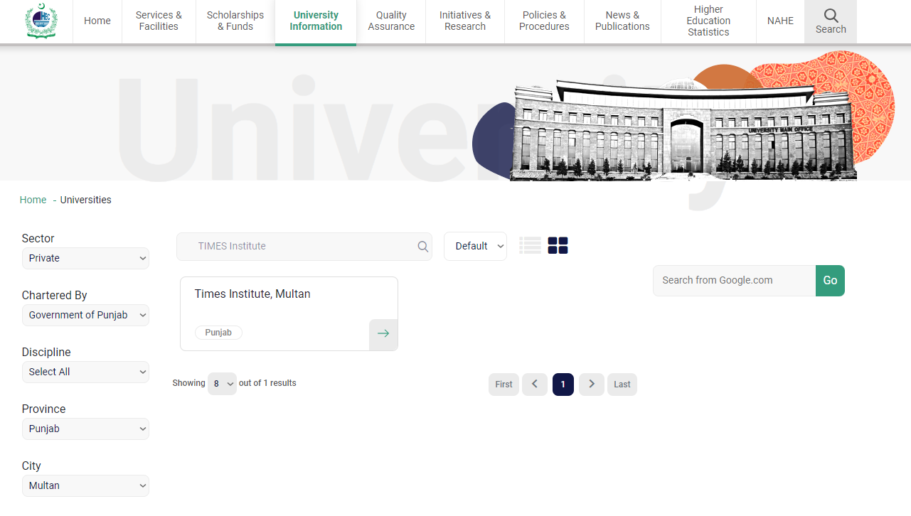Click the green Go button

(830, 281)
